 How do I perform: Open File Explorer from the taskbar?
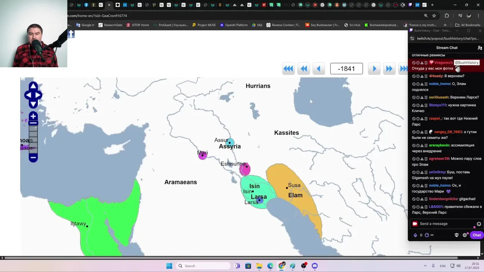click(259, 266)
